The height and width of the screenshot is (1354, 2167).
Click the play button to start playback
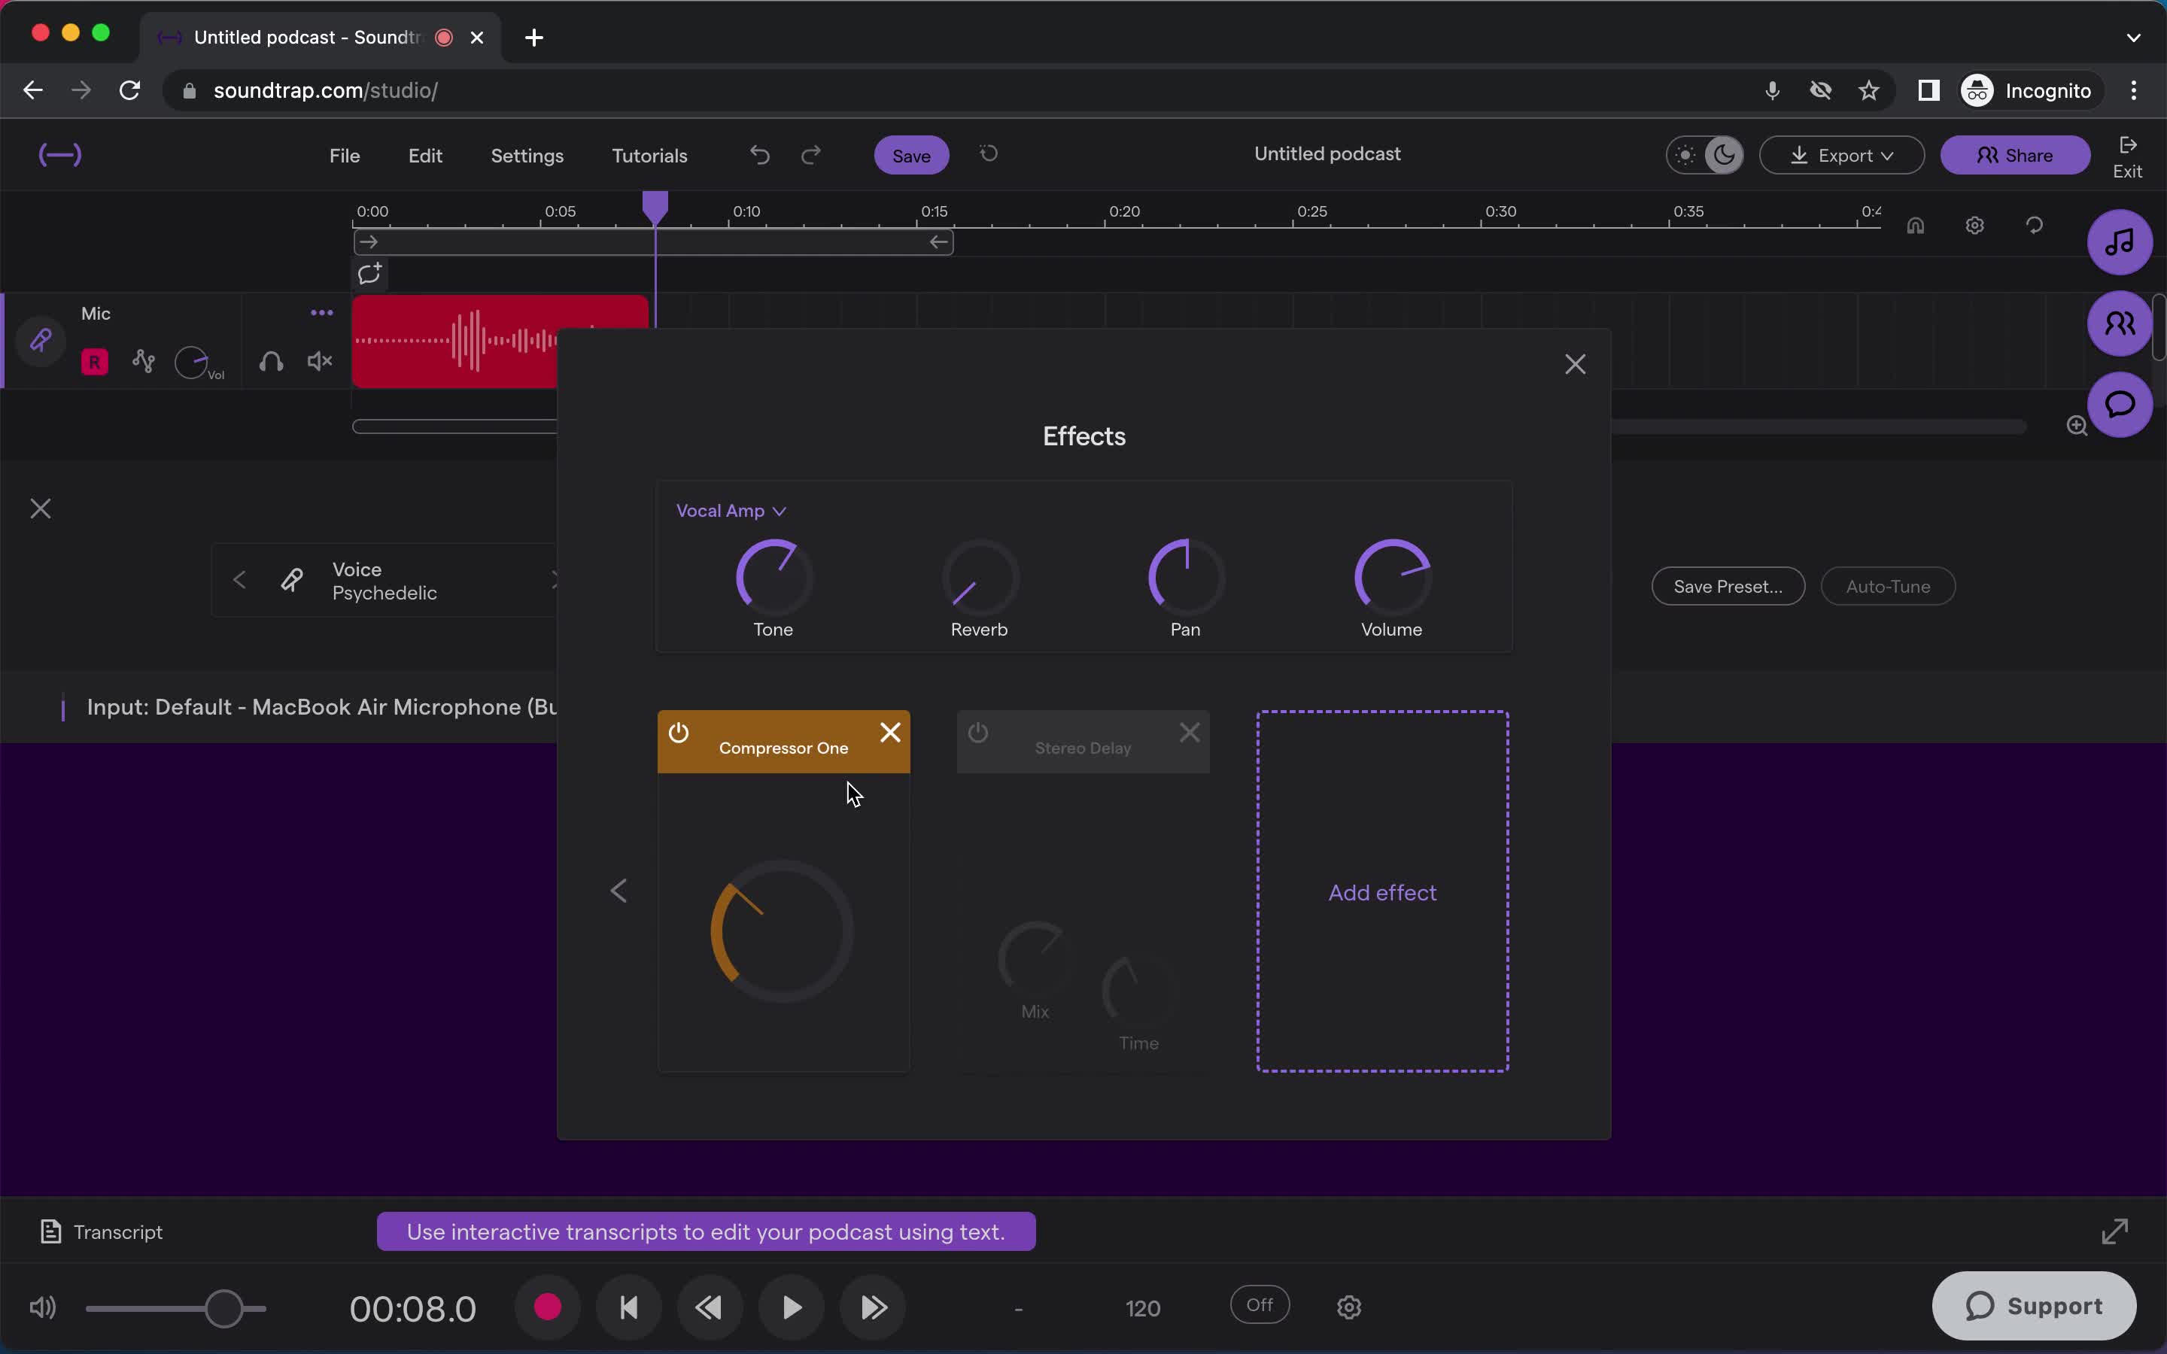791,1307
